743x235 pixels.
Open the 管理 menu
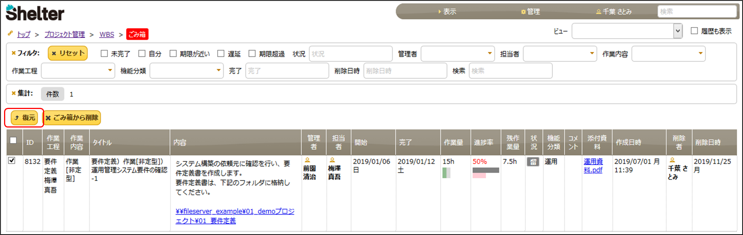click(x=531, y=11)
